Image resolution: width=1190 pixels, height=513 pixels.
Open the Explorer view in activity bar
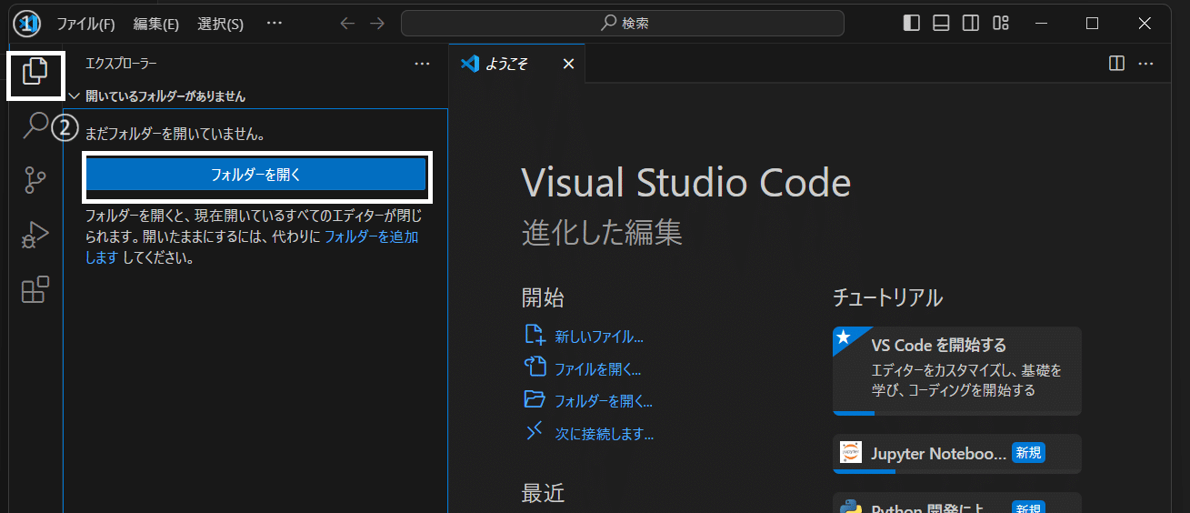[x=35, y=71]
